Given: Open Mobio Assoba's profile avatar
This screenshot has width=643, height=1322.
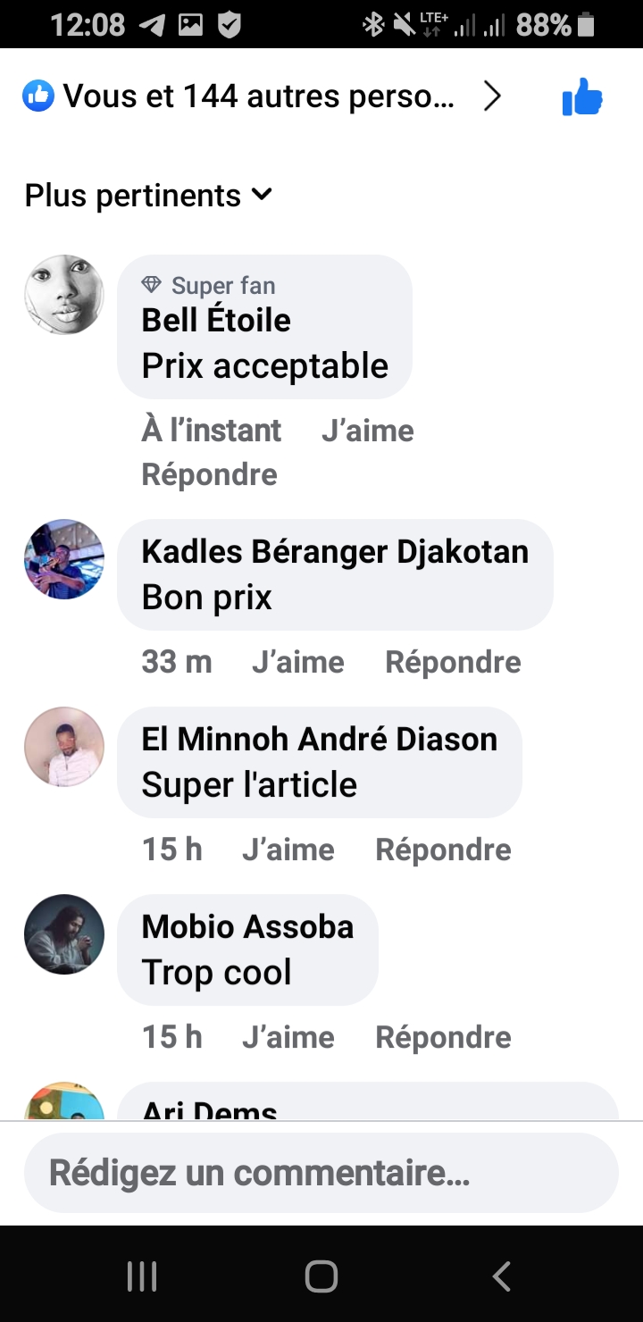Looking at the screenshot, I should coord(64,934).
